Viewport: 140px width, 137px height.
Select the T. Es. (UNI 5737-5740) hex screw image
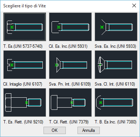click(24, 27)
